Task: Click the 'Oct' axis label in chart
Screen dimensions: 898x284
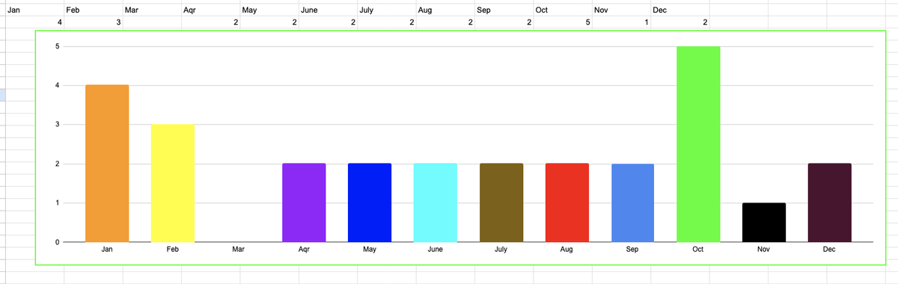Action: click(698, 250)
